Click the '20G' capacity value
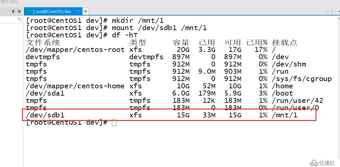Image resolution: width=340 pixels, height=167 pixels. (x=183, y=50)
